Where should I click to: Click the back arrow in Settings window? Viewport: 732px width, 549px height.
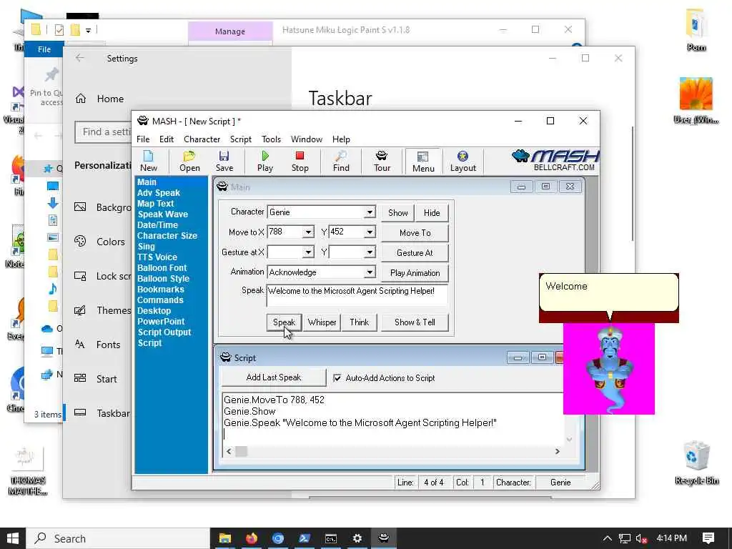click(80, 58)
